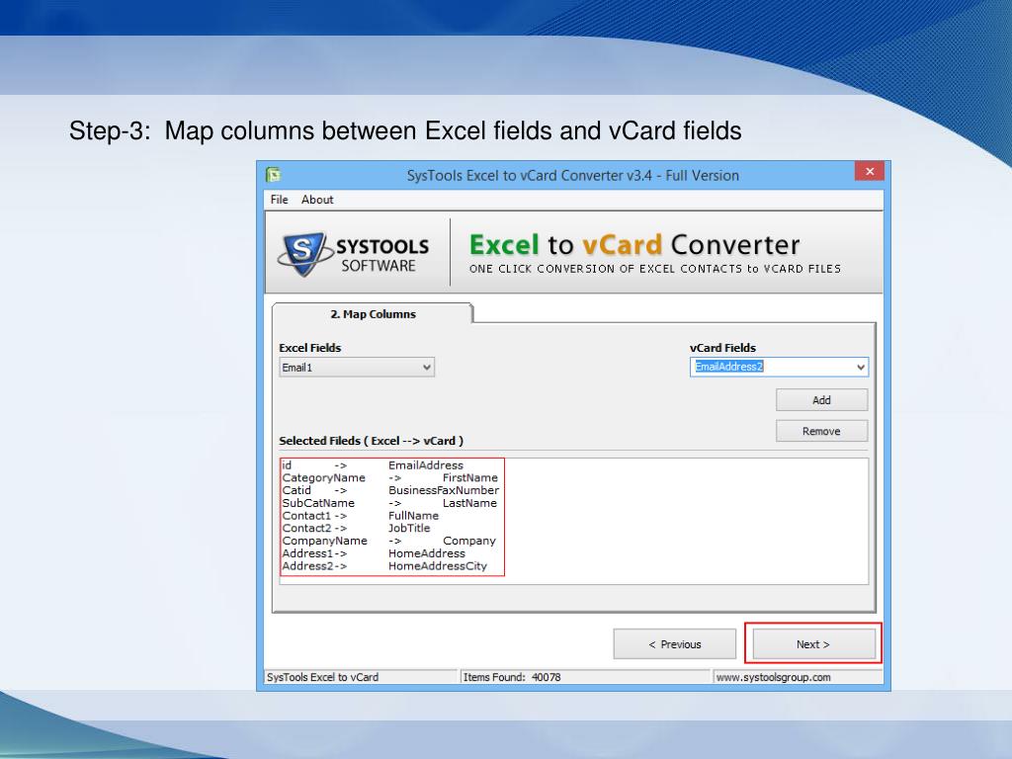Open the About menu

[317, 200]
